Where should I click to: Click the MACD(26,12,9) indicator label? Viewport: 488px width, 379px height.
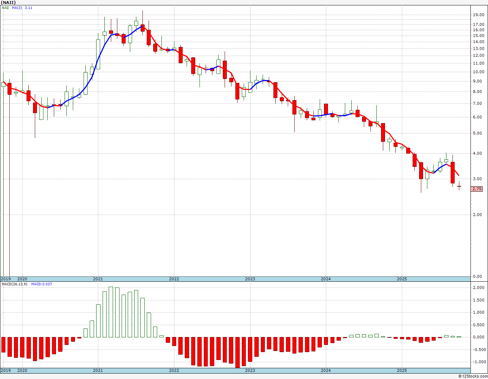coord(14,284)
